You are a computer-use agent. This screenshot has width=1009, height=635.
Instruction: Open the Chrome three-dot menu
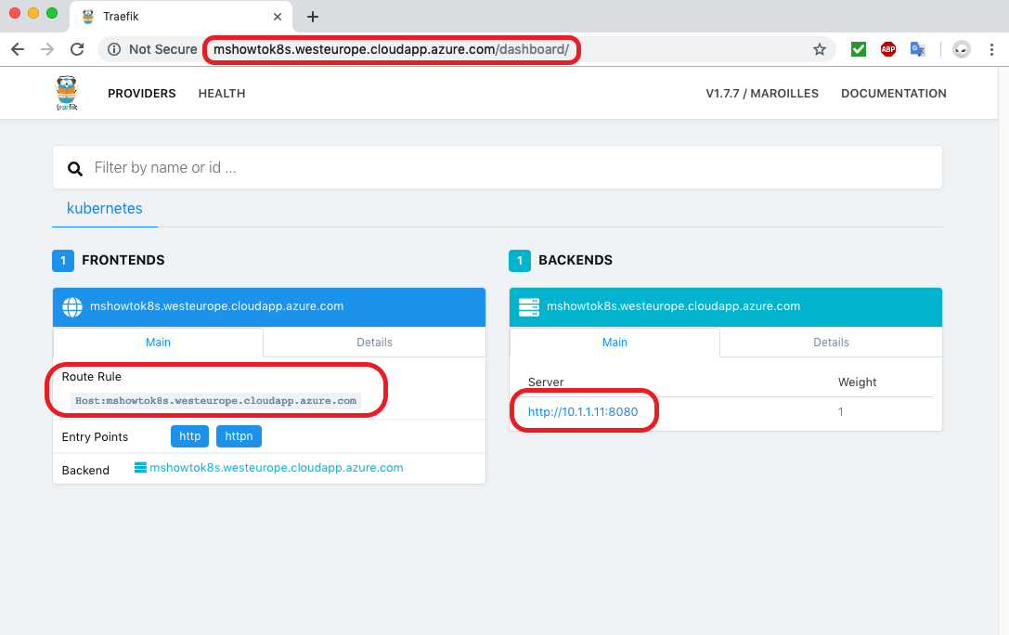(991, 49)
